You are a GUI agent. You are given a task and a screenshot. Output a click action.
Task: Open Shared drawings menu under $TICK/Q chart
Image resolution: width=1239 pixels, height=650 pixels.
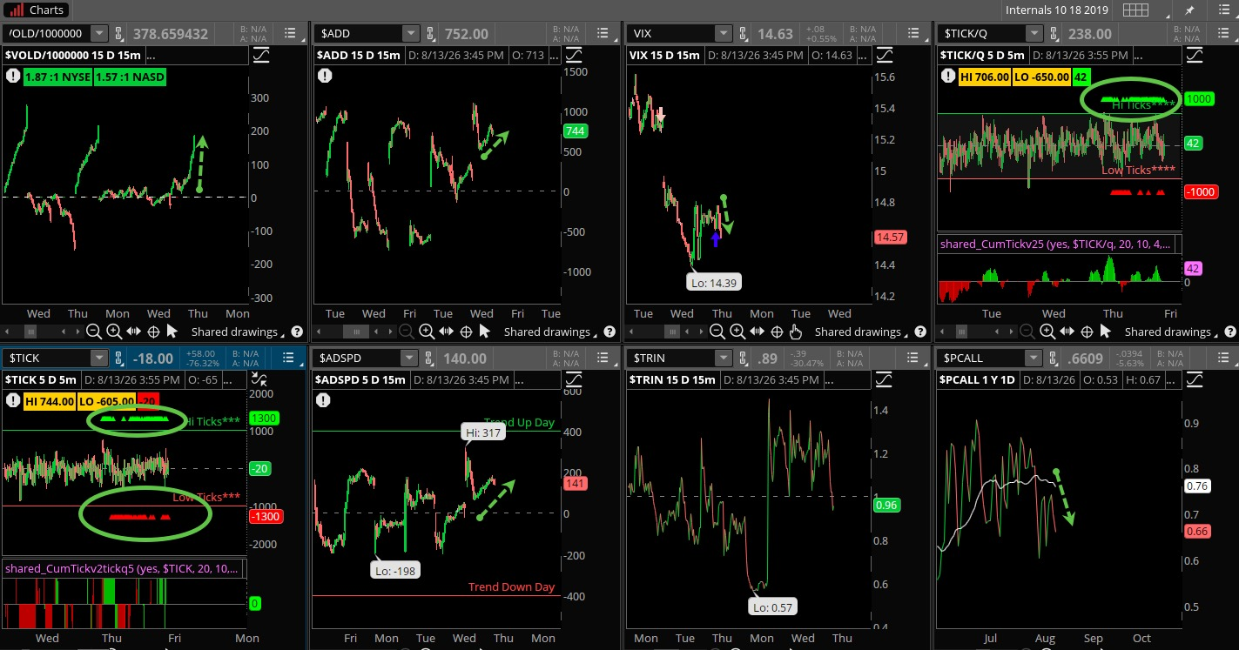click(x=1173, y=332)
